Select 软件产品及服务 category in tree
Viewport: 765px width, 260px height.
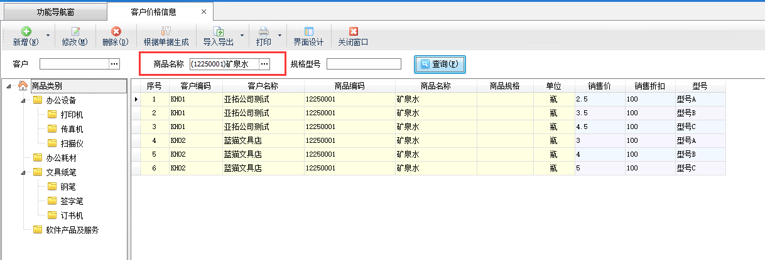coord(72,230)
